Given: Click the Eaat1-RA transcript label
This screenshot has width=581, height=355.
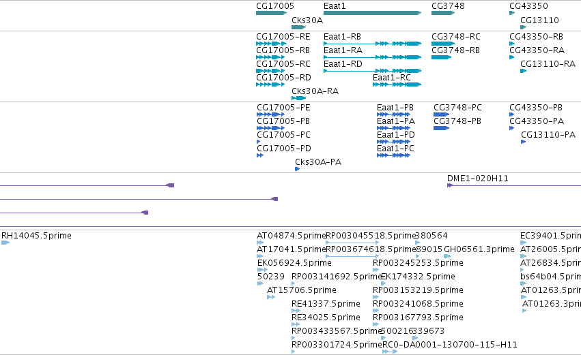Looking at the screenshot, I should [343, 50].
